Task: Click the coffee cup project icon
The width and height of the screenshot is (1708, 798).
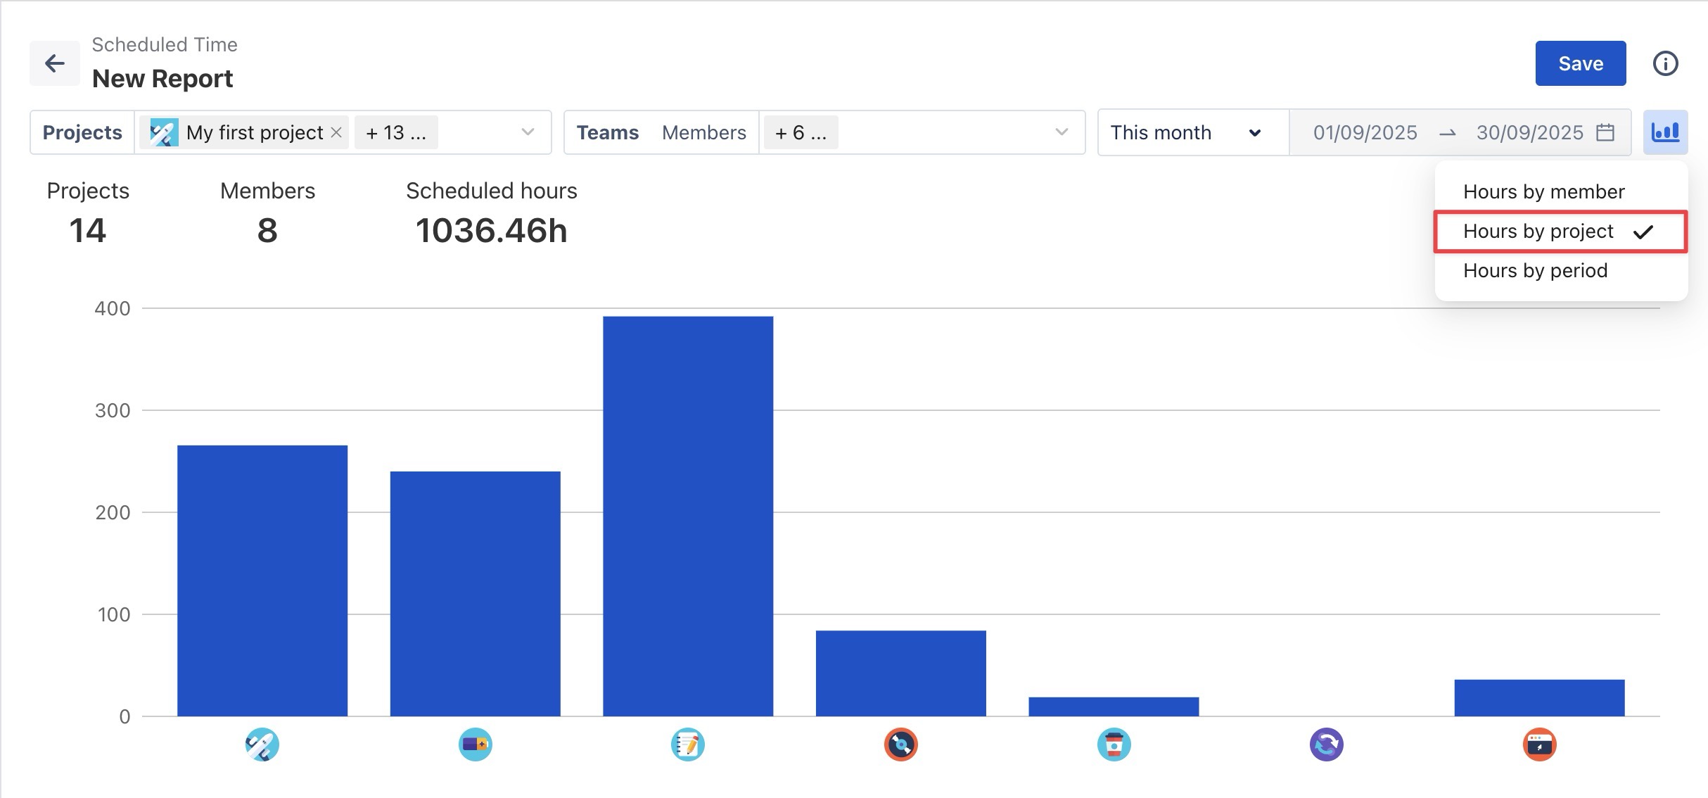Action: tap(1114, 745)
